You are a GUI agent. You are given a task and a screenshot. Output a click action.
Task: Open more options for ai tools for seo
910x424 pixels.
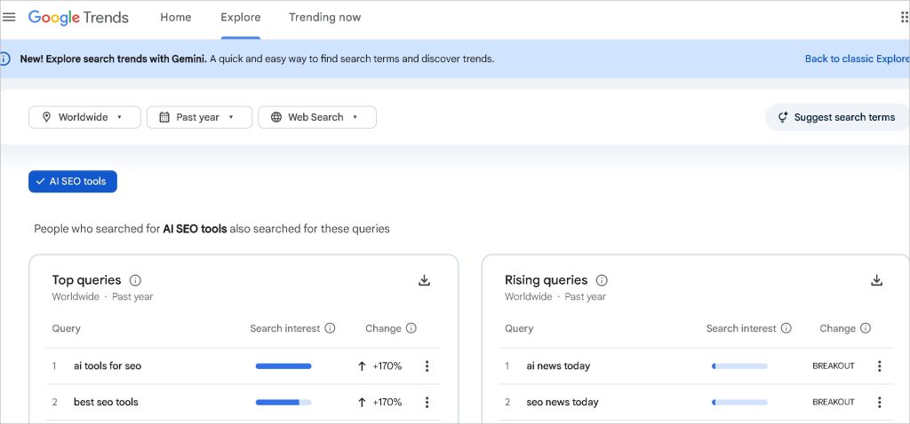coord(427,366)
